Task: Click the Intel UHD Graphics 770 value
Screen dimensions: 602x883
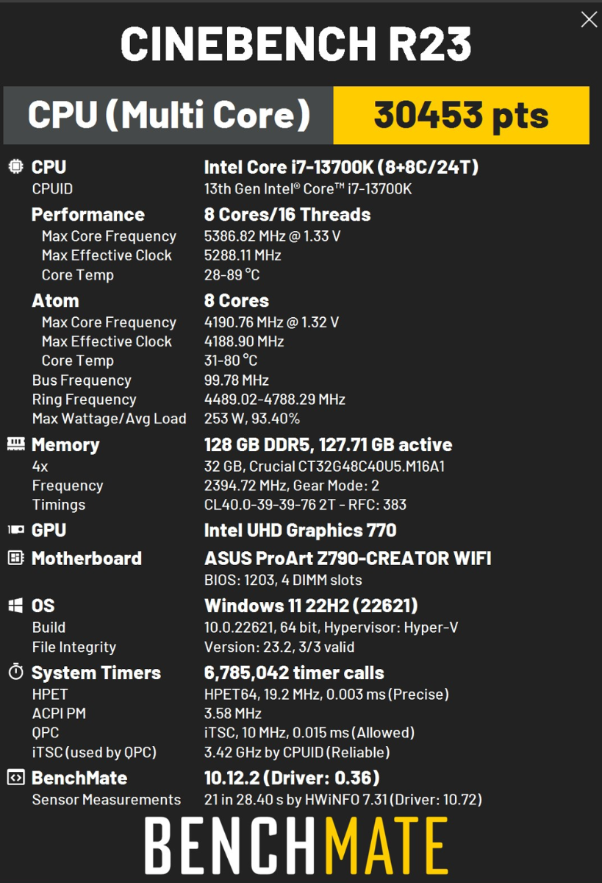Action: pos(300,530)
